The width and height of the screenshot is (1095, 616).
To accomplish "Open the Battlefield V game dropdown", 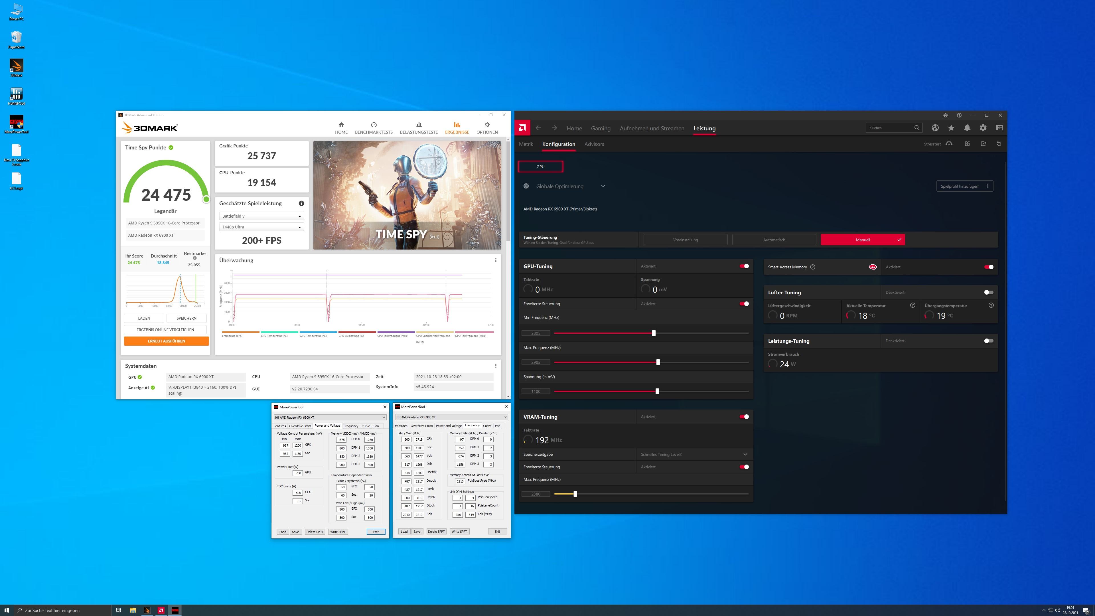I will pos(261,216).
